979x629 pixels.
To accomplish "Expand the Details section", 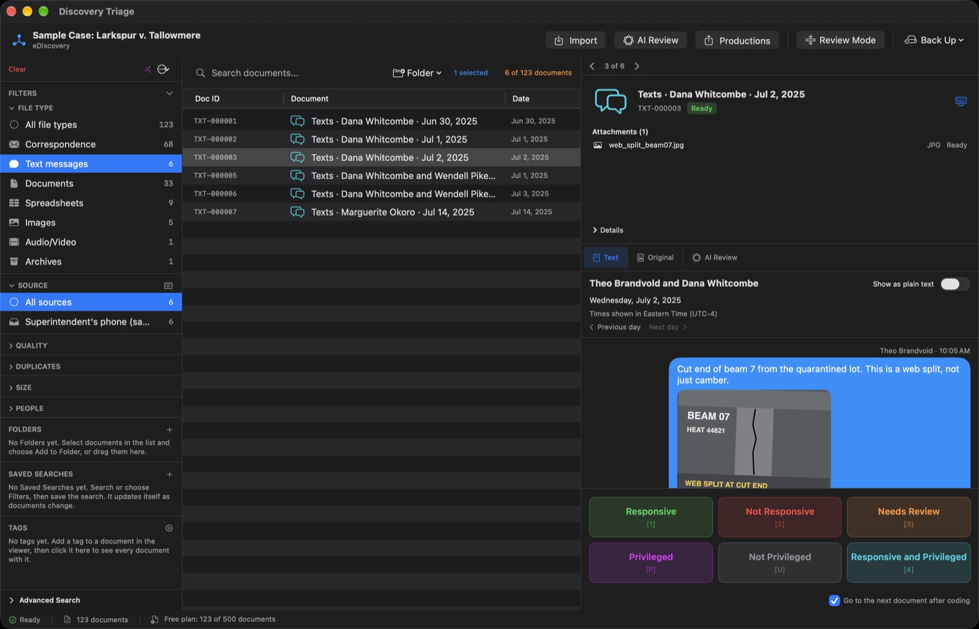I will 608,230.
